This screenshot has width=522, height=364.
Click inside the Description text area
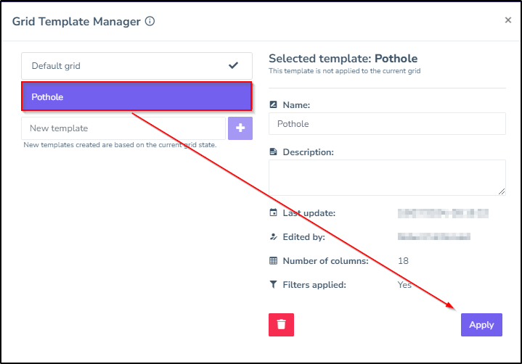click(x=387, y=178)
